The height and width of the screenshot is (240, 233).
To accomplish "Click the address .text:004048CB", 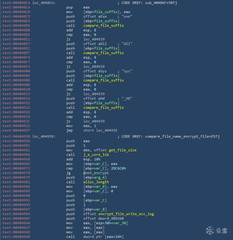I will pyautogui.click(x=15, y=12).
